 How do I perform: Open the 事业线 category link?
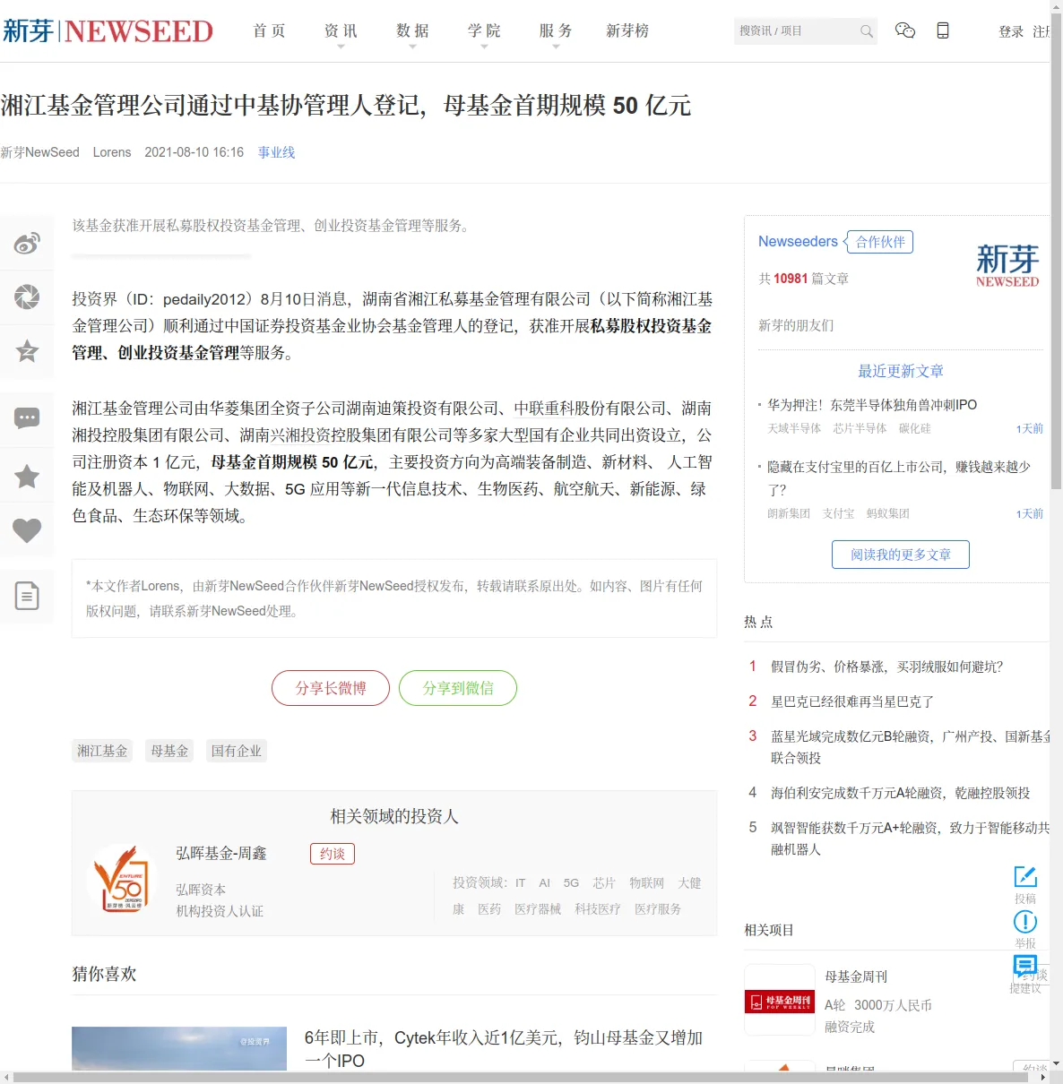click(x=276, y=152)
